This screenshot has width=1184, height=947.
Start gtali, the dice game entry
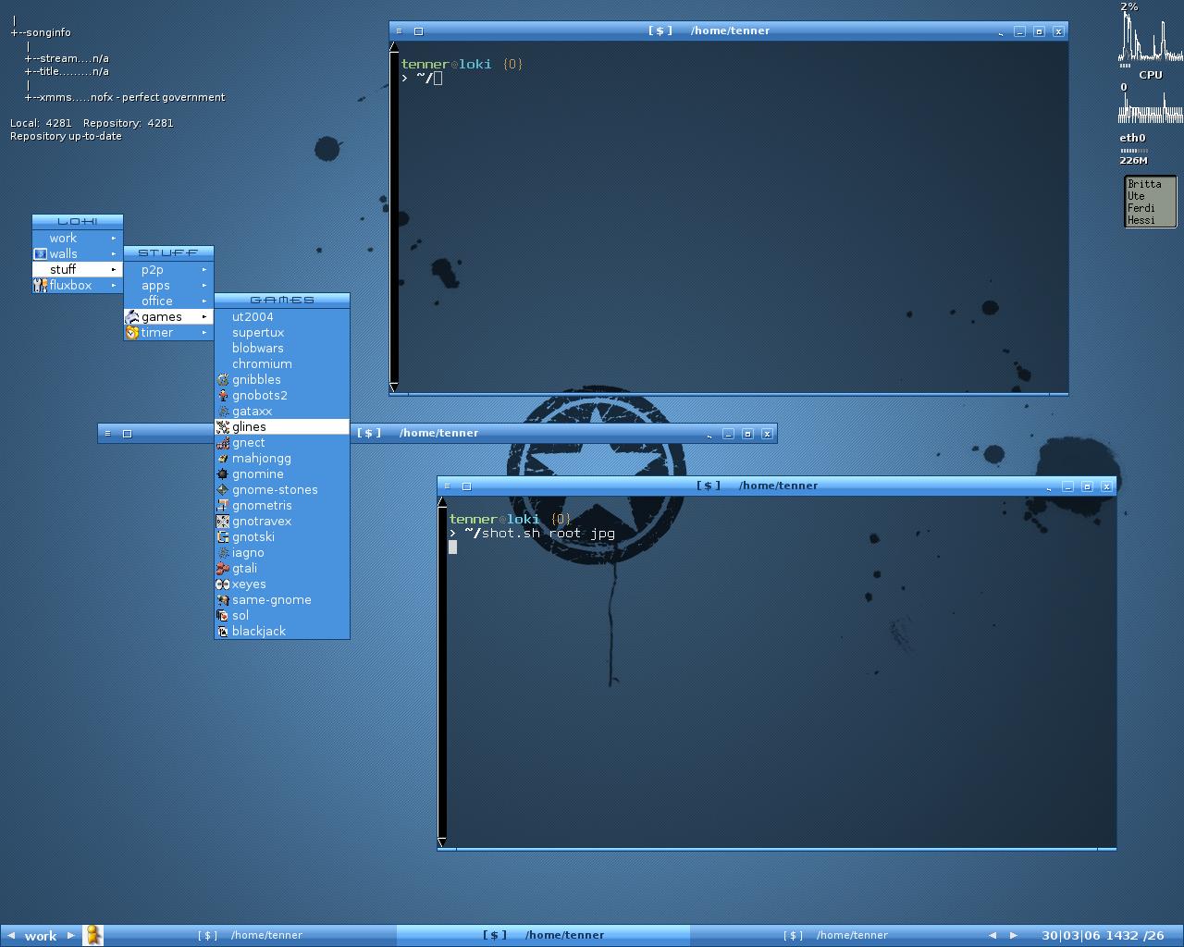(282, 568)
